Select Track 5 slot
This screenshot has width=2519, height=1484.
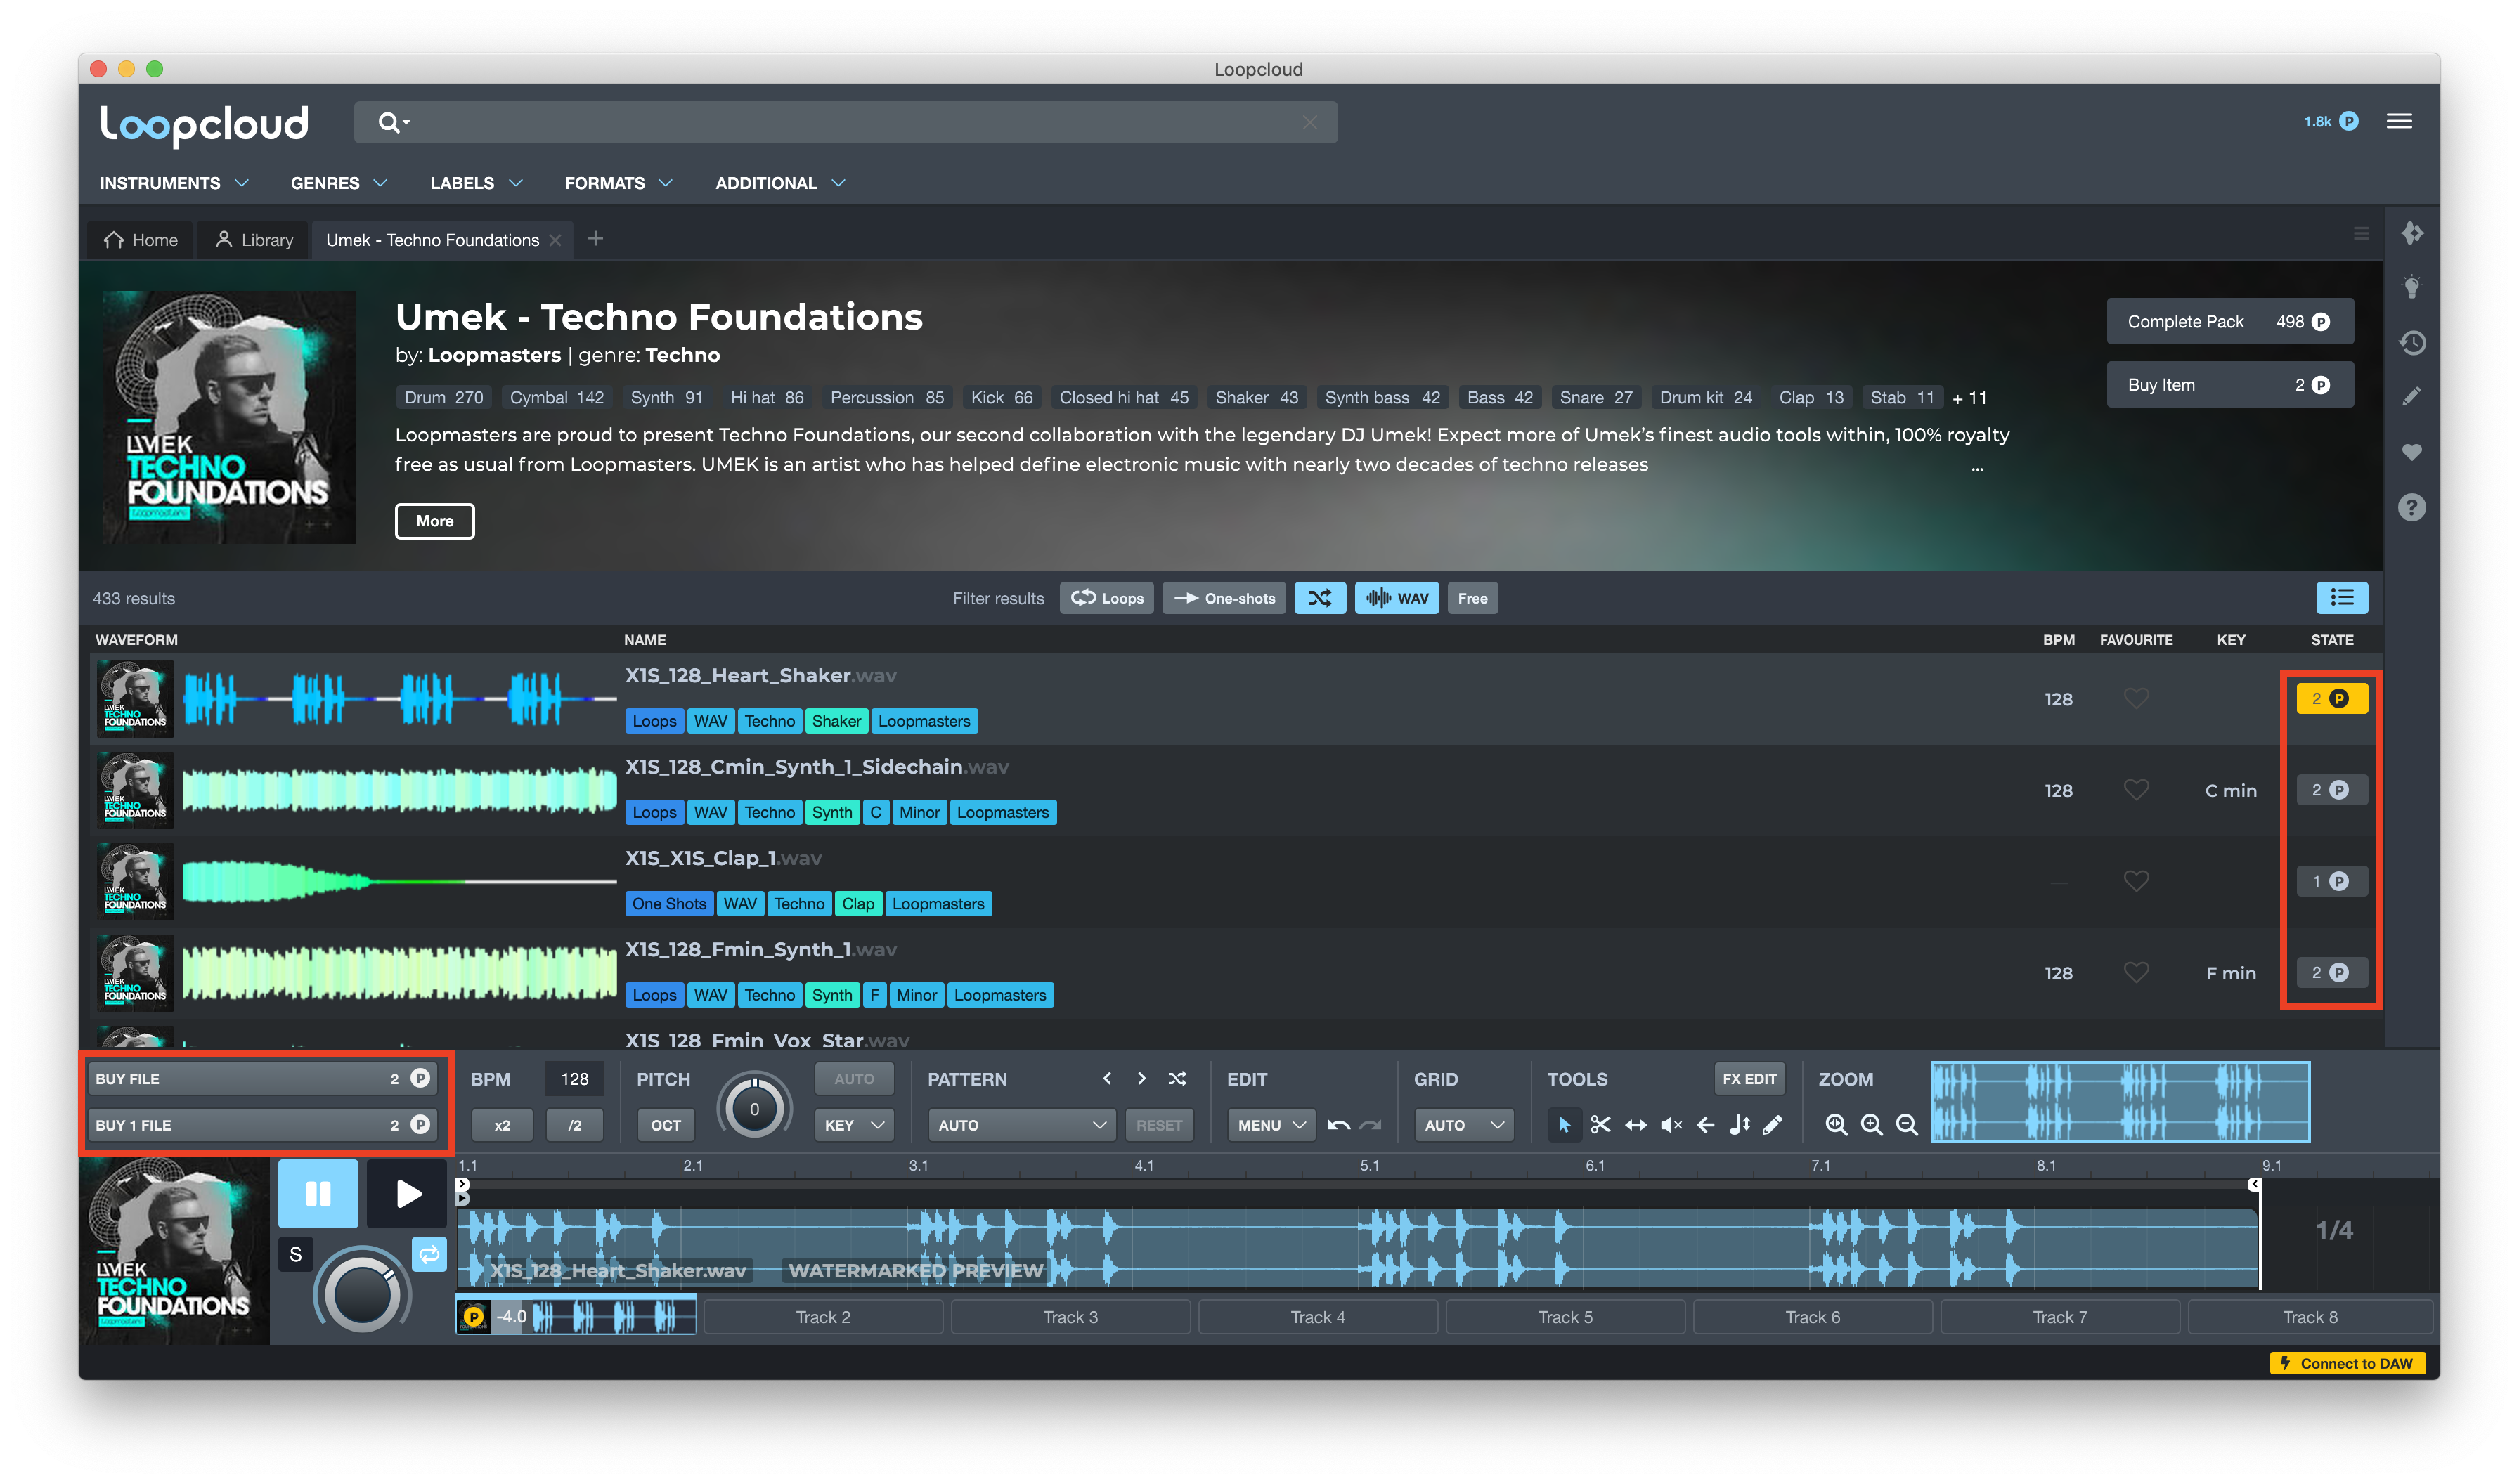pyautogui.click(x=1564, y=1317)
